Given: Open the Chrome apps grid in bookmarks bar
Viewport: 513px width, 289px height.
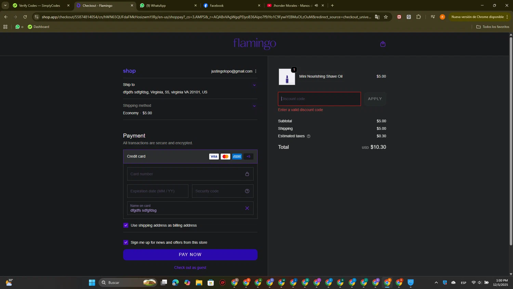Looking at the screenshot, I should 5,27.
